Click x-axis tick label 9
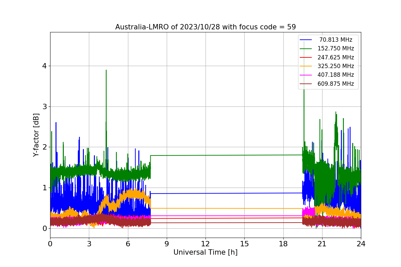Image resolution: width=401 pixels, height=267 pixels. pyautogui.click(x=167, y=244)
